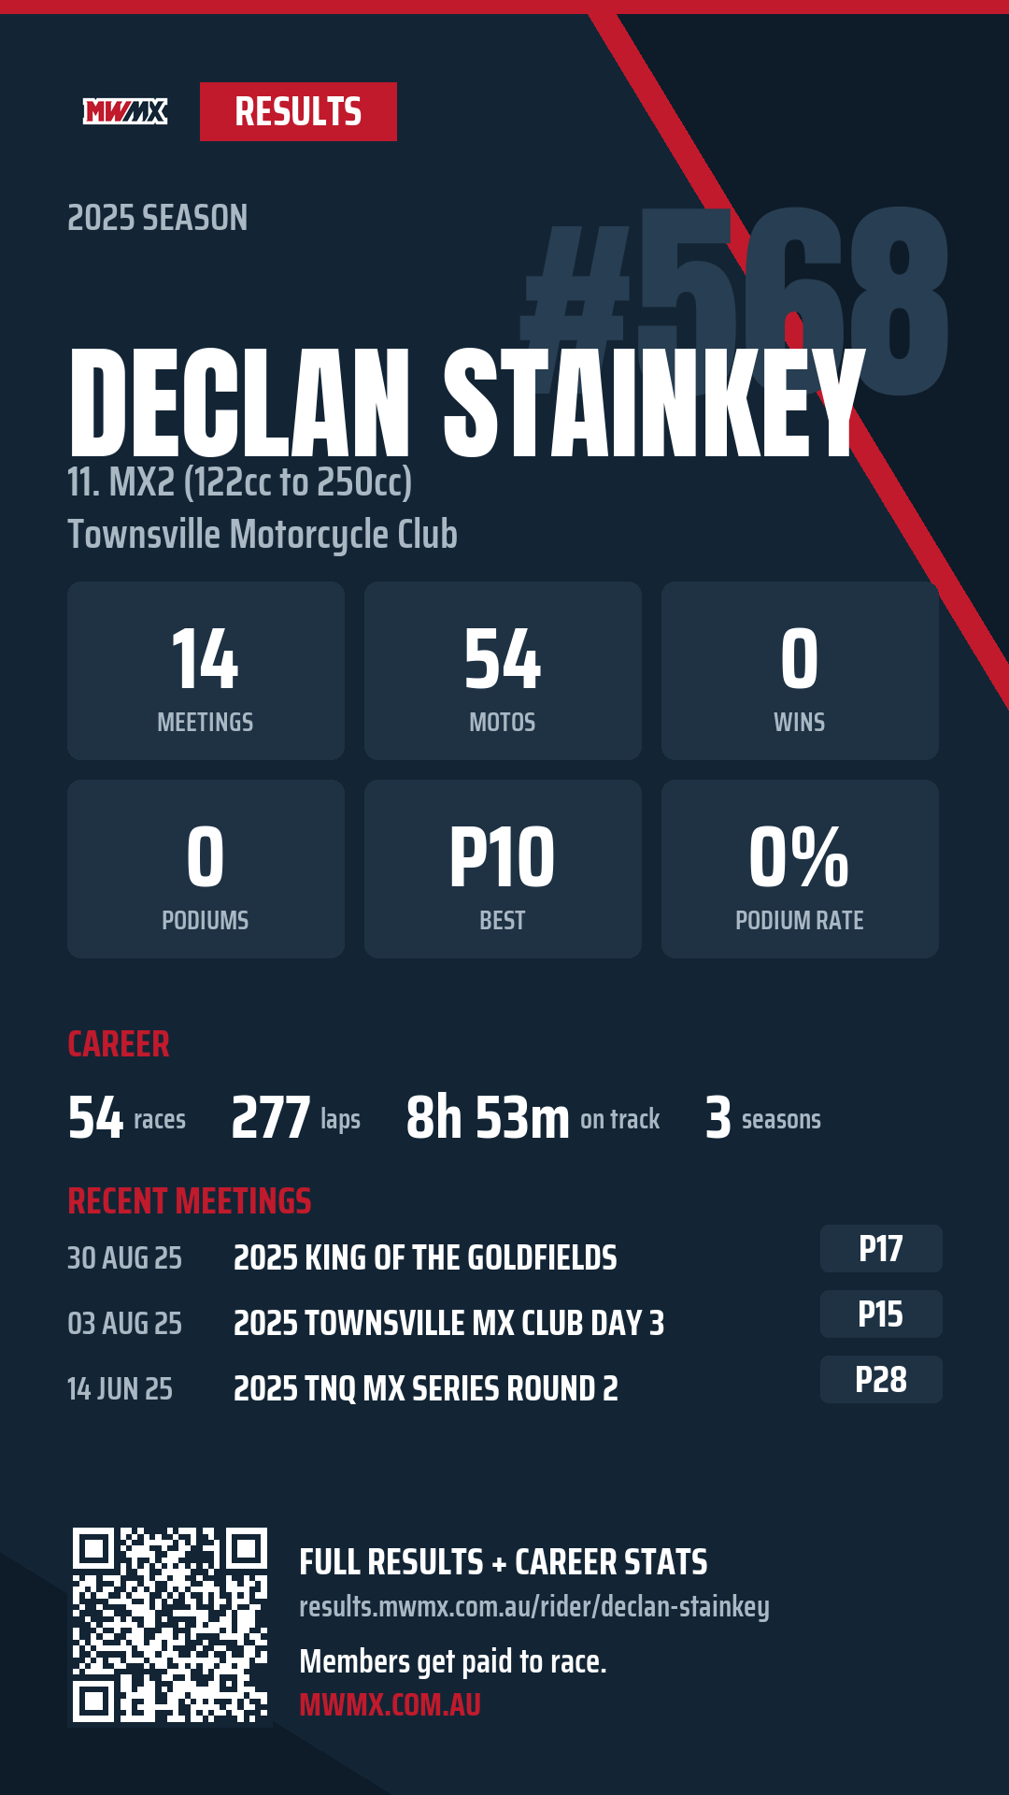The width and height of the screenshot is (1009, 1795).
Task: Open 2025 King of the Goldfields meeting
Action: click(x=425, y=1258)
